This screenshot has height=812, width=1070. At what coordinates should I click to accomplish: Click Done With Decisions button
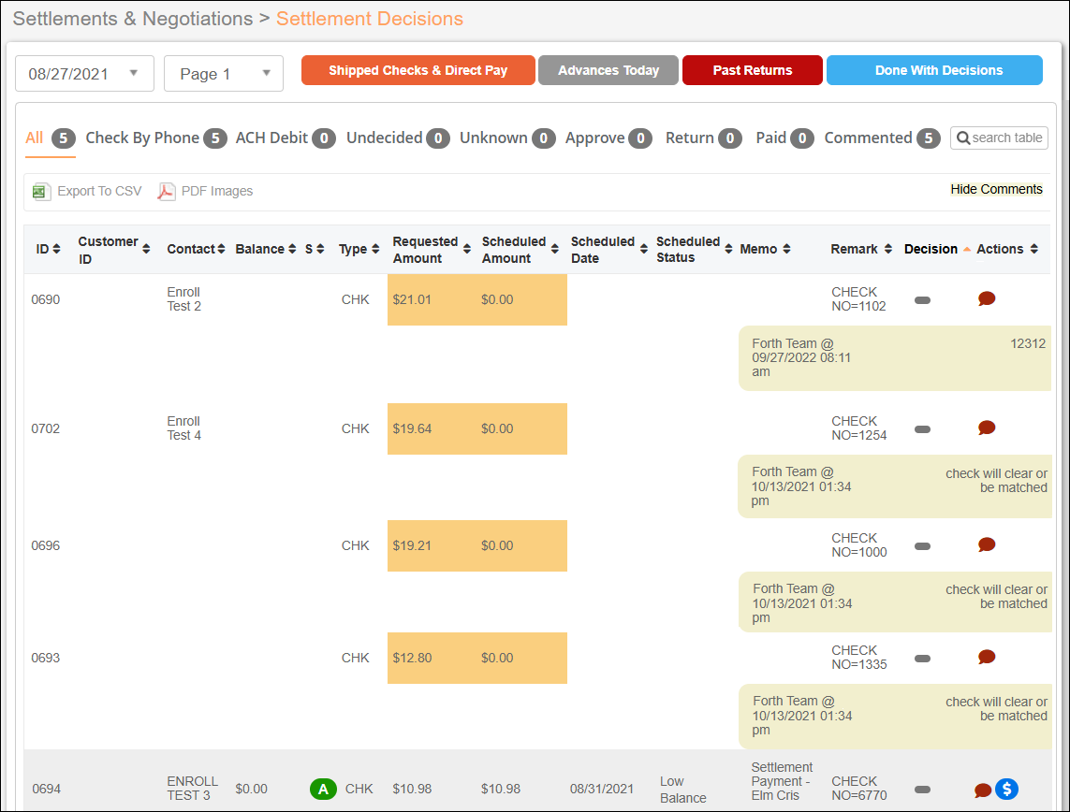[x=935, y=70]
